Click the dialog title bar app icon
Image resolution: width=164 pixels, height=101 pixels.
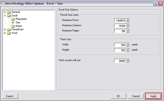coord(3,3)
